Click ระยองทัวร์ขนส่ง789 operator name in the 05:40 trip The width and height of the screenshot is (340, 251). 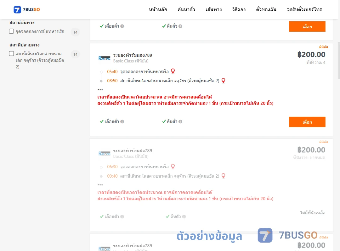(x=133, y=55)
